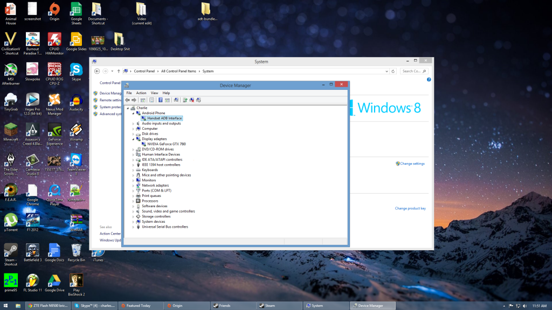Click the Update driver software toolbar icon
The width and height of the screenshot is (552, 310).
[185, 100]
